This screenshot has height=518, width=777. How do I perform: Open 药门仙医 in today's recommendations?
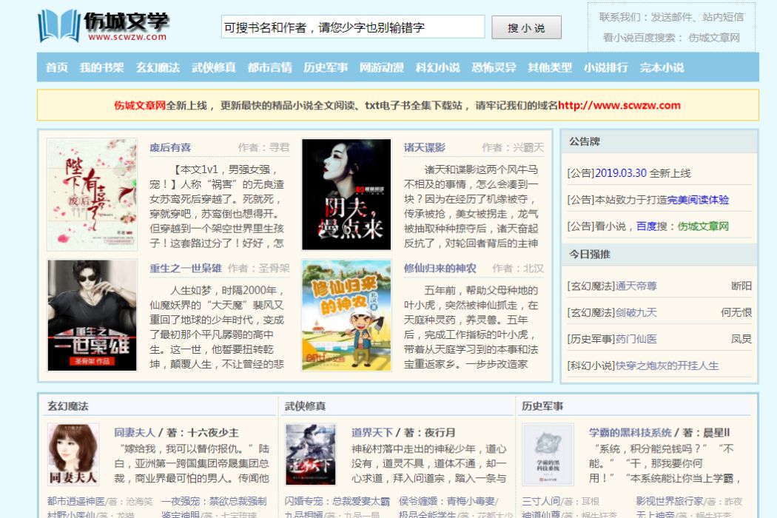coord(636,339)
